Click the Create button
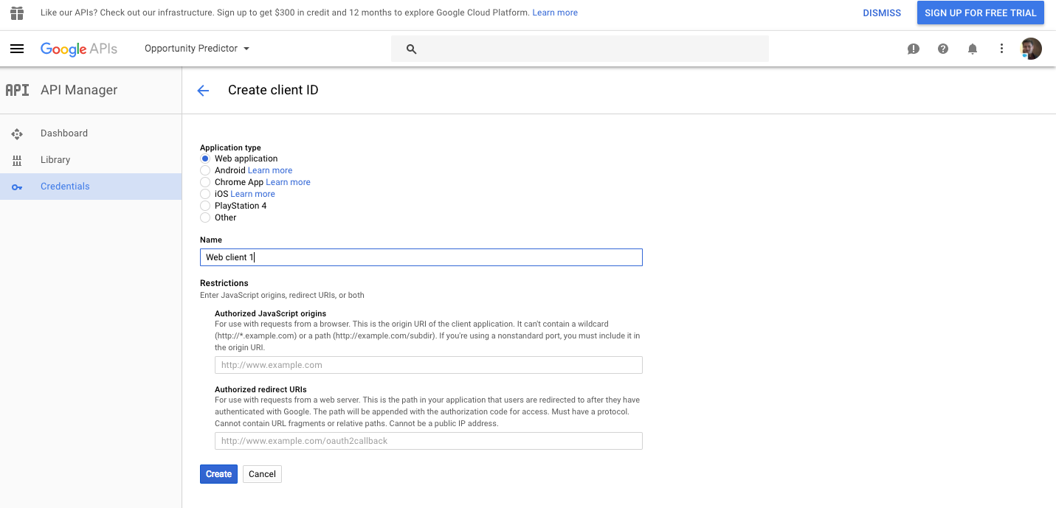Viewport: 1056px width, 508px height. 218,474
